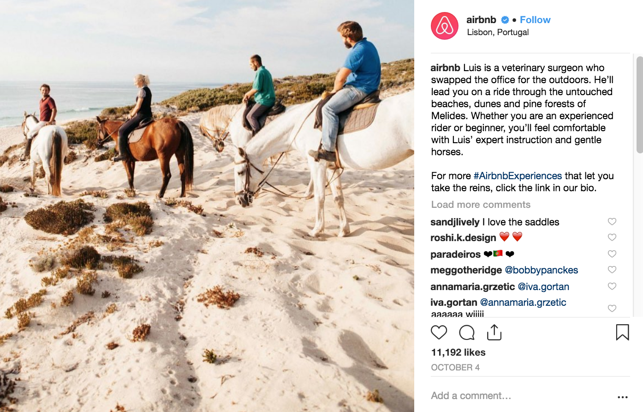The image size is (643, 412).
Task: Click the blue verified badge next to airbnb
Action: click(x=505, y=20)
